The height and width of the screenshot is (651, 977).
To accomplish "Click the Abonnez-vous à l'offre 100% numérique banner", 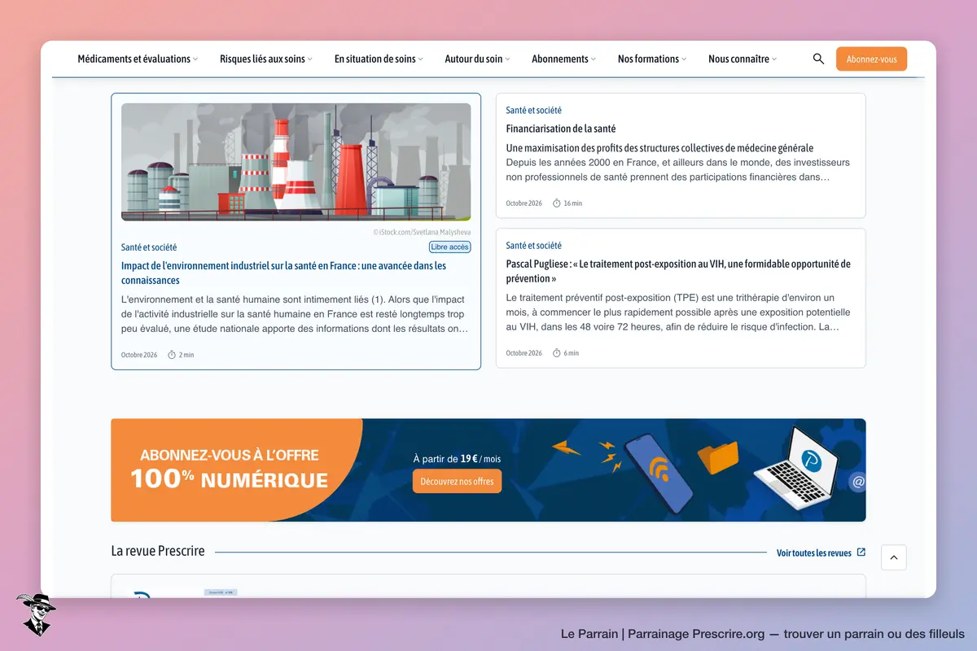I will click(488, 470).
